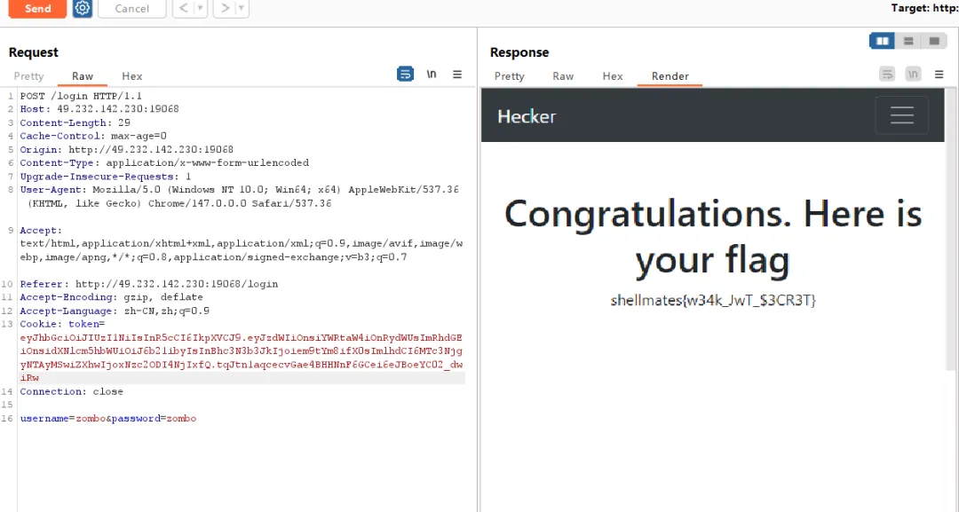Screen dimensions: 959x512
Task: Go to previous request with back arrow
Action: pos(184,9)
